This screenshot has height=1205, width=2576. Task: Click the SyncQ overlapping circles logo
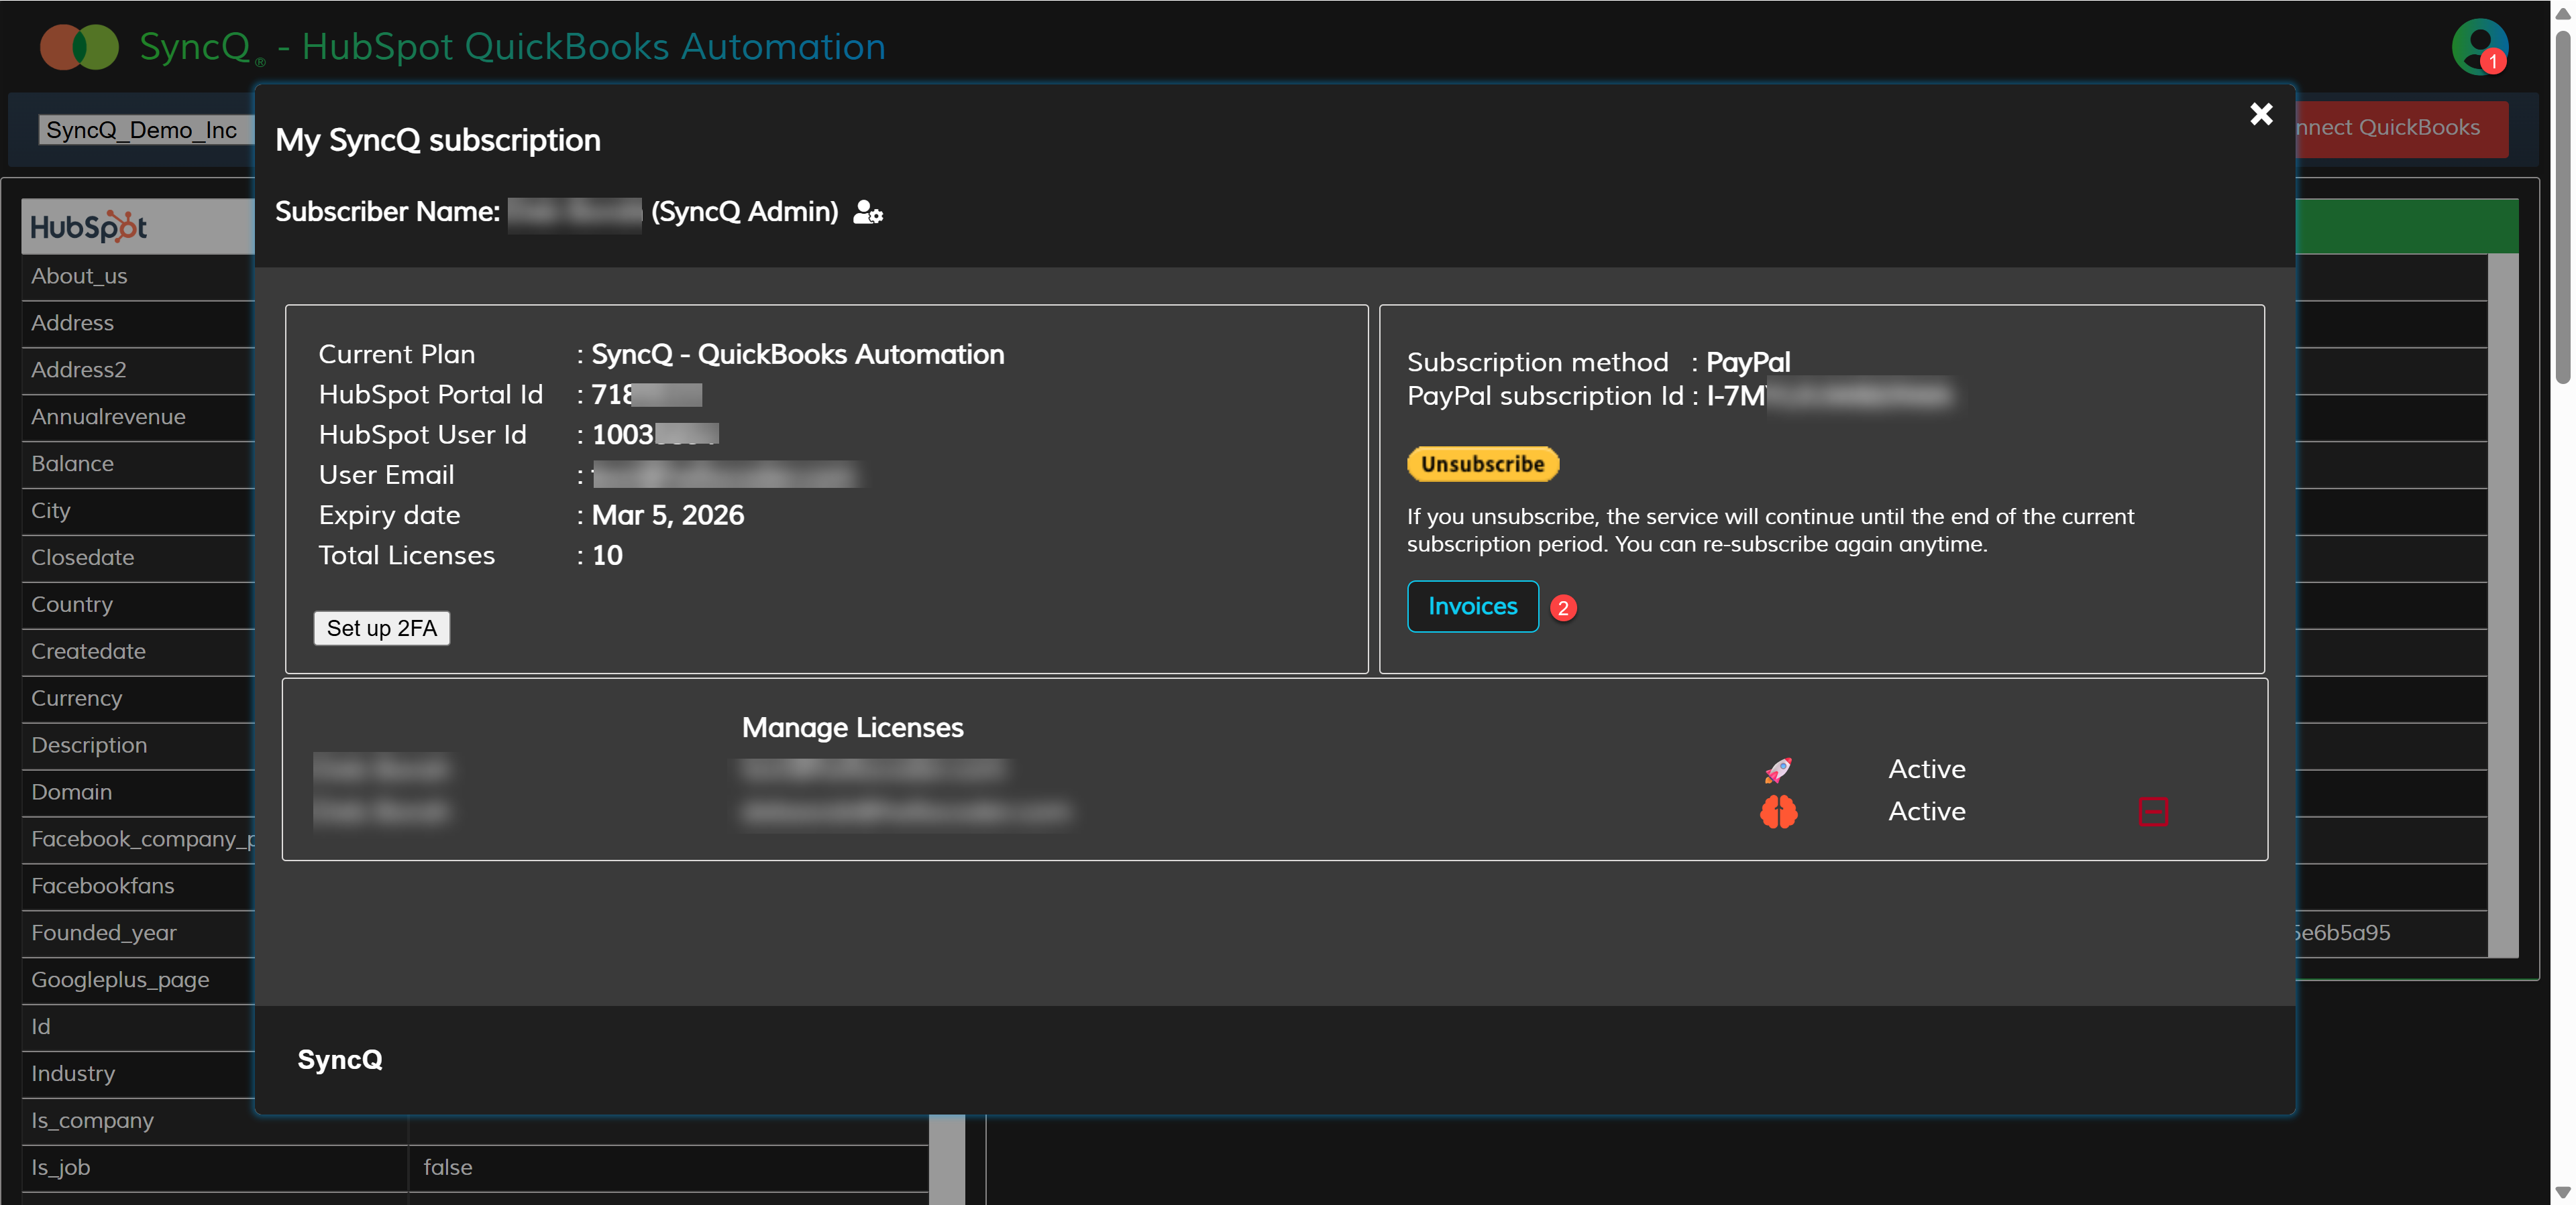(79, 47)
